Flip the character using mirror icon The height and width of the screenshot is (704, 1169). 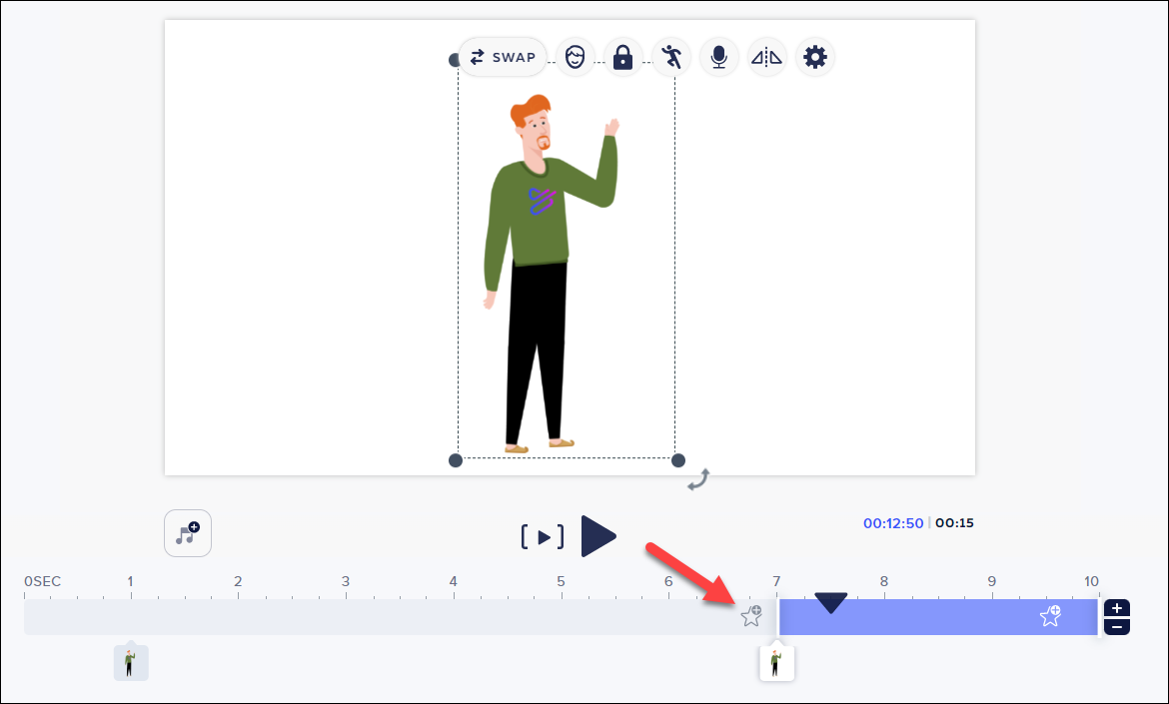tap(767, 57)
